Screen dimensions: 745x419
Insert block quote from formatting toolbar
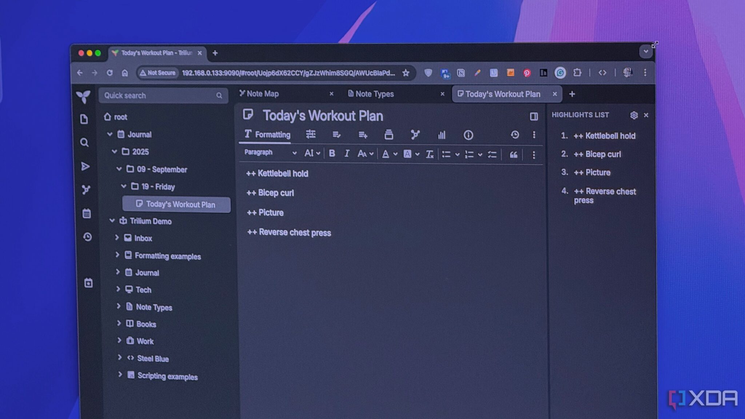[513, 155]
